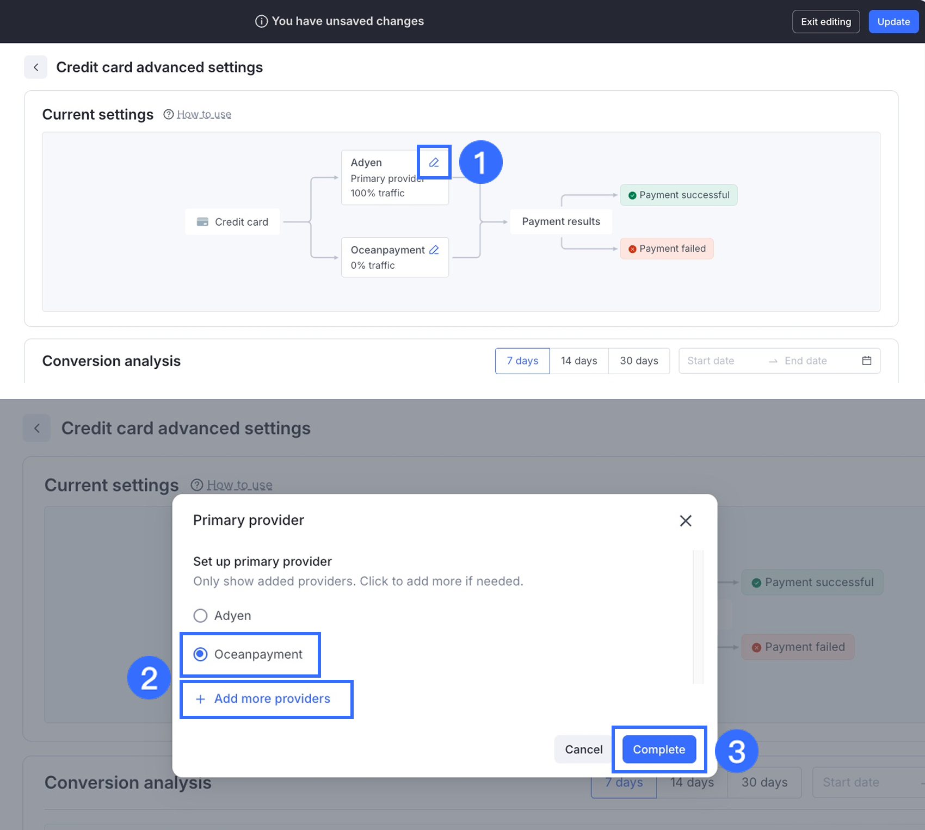Click the credit card icon in flow diagram

click(202, 222)
